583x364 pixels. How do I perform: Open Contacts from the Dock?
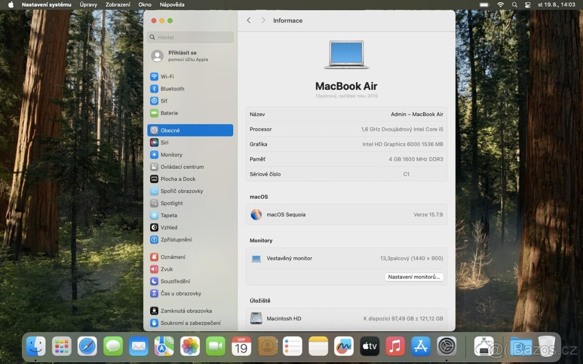267,346
